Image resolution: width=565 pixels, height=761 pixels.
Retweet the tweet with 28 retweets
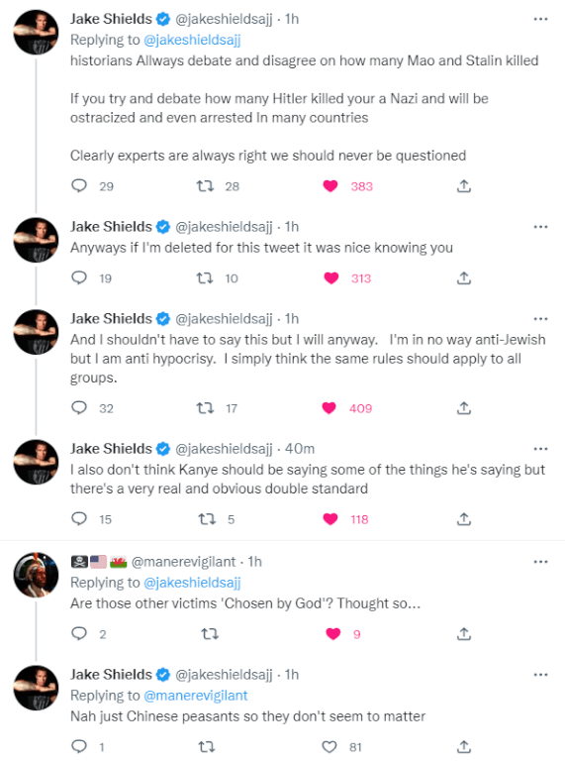click(205, 186)
